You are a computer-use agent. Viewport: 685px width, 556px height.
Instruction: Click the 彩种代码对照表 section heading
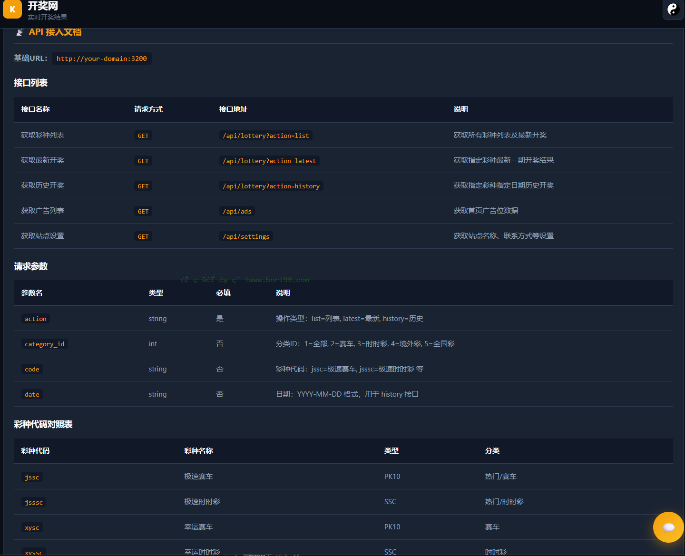pyautogui.click(x=43, y=424)
